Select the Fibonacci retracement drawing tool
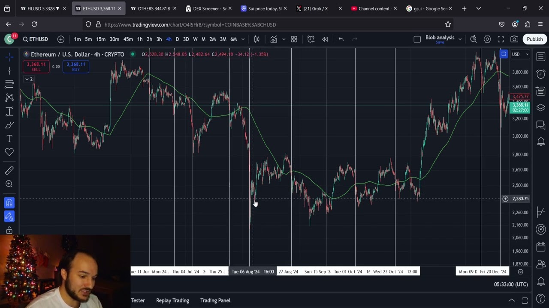The image size is (549, 308). point(9,84)
